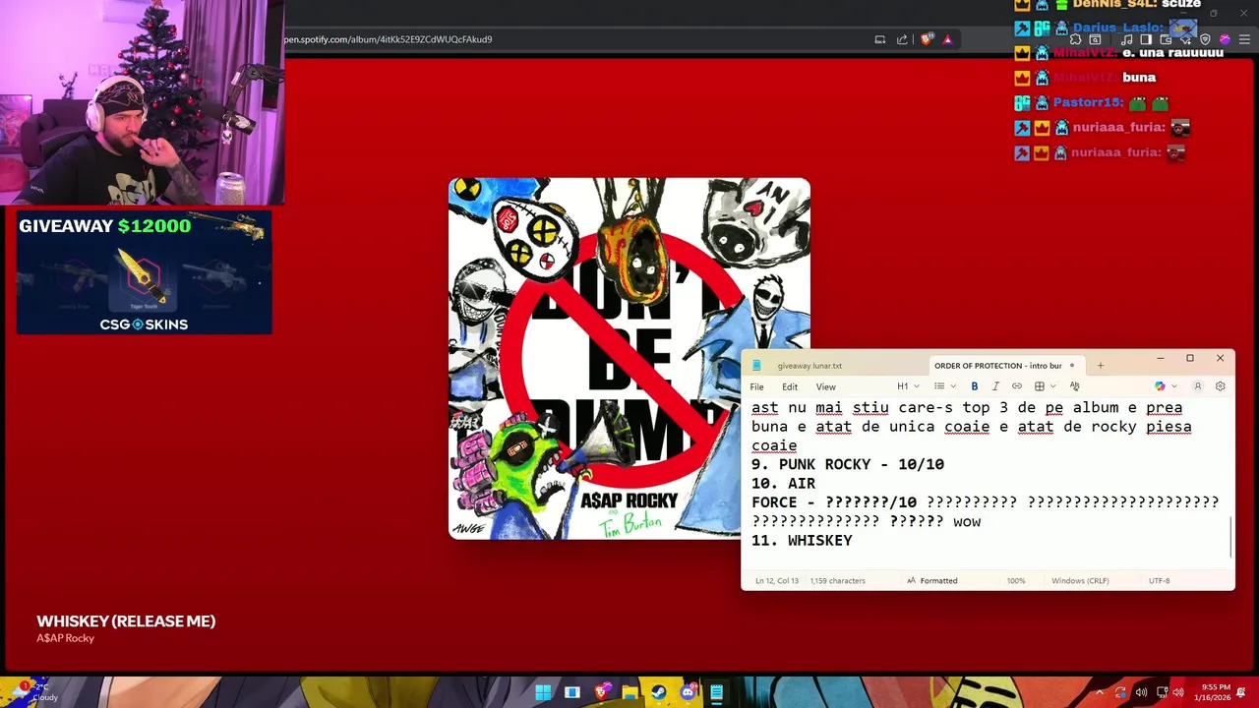Toggle the browser sidebar panel
Viewport: 1259px width, 708px height.
click(1146, 39)
